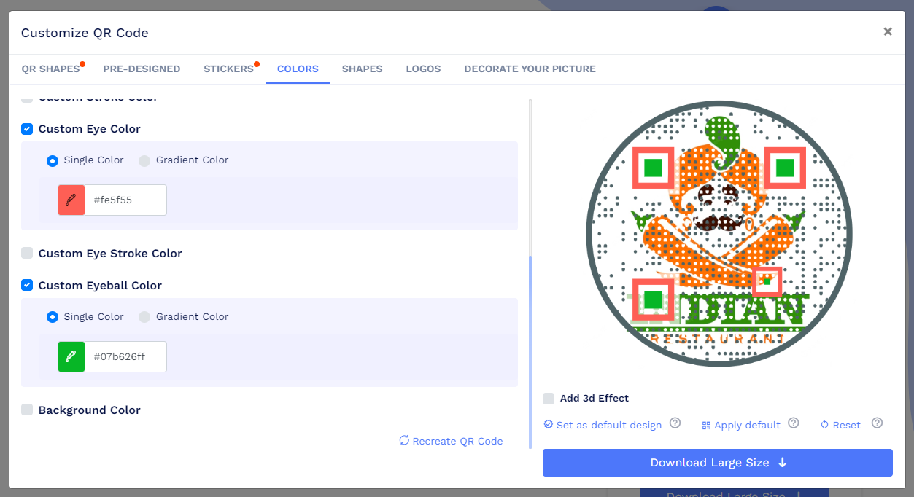Click help icon beside Set as default design
914x497 pixels.
coord(675,423)
